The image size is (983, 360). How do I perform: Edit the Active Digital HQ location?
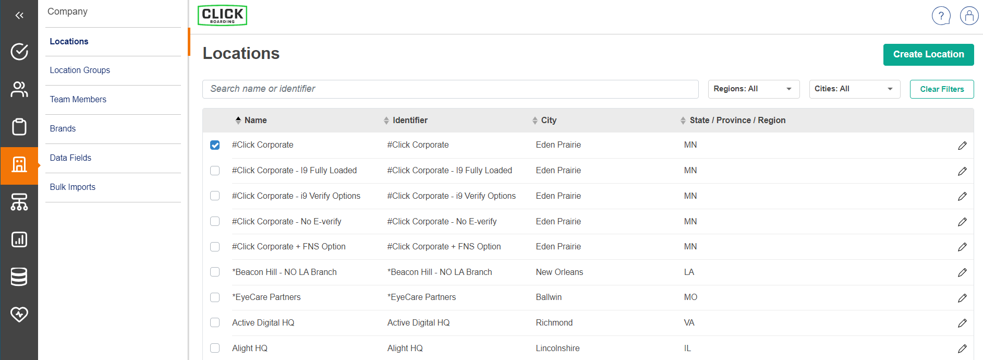point(962,323)
